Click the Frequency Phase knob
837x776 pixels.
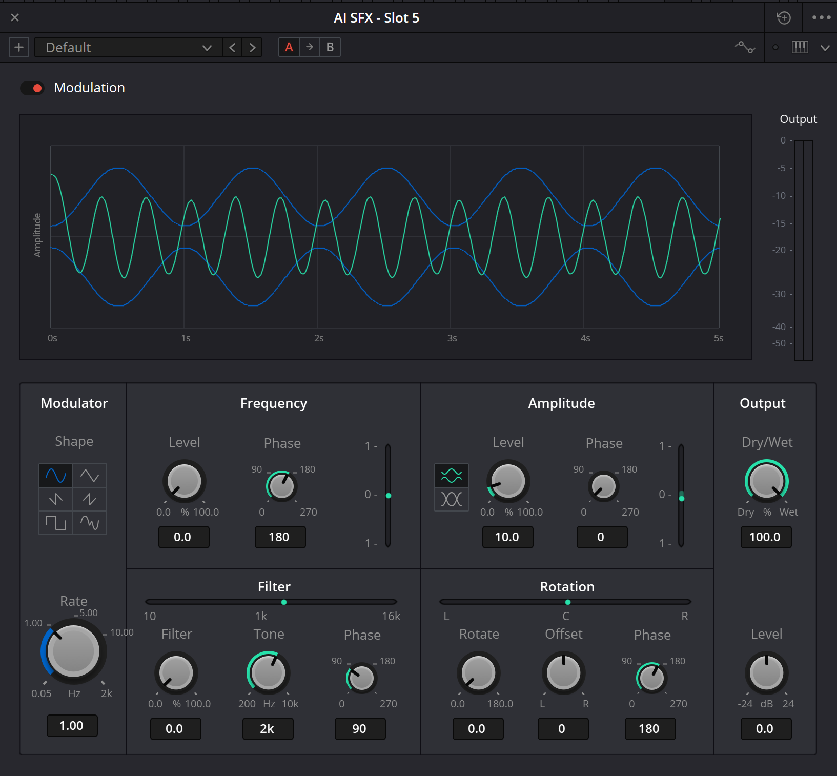coord(282,486)
